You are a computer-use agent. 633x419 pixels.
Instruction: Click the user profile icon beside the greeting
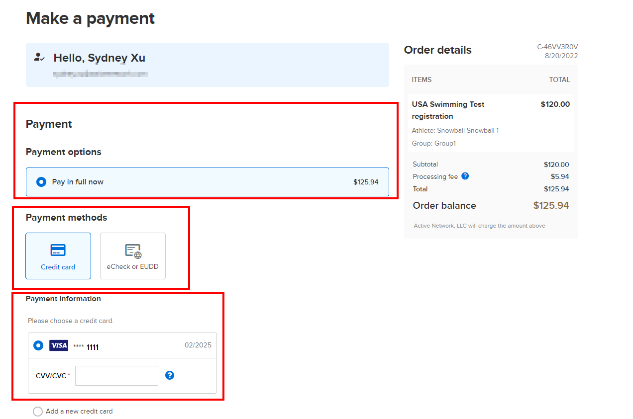(x=39, y=57)
